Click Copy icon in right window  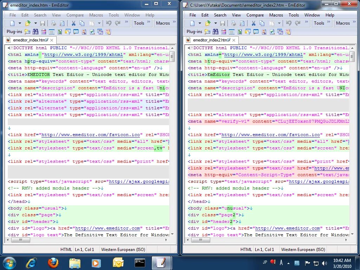point(262,23)
